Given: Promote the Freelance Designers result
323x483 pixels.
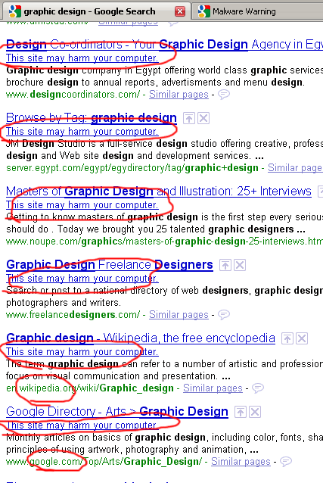Looking at the screenshot, I should [x=225, y=265].
